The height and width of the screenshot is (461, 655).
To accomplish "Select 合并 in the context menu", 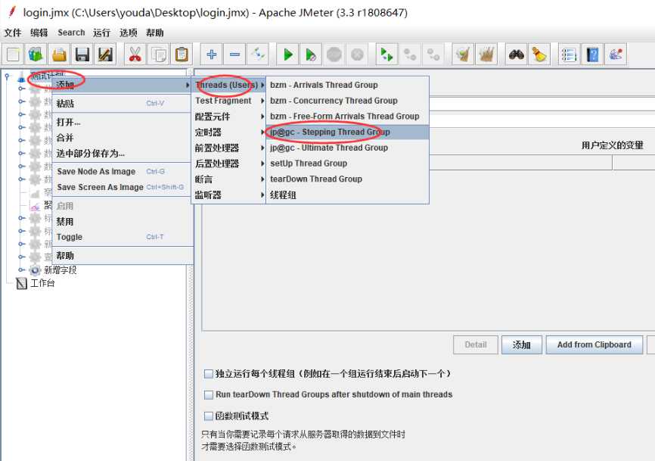I will [x=122, y=138].
